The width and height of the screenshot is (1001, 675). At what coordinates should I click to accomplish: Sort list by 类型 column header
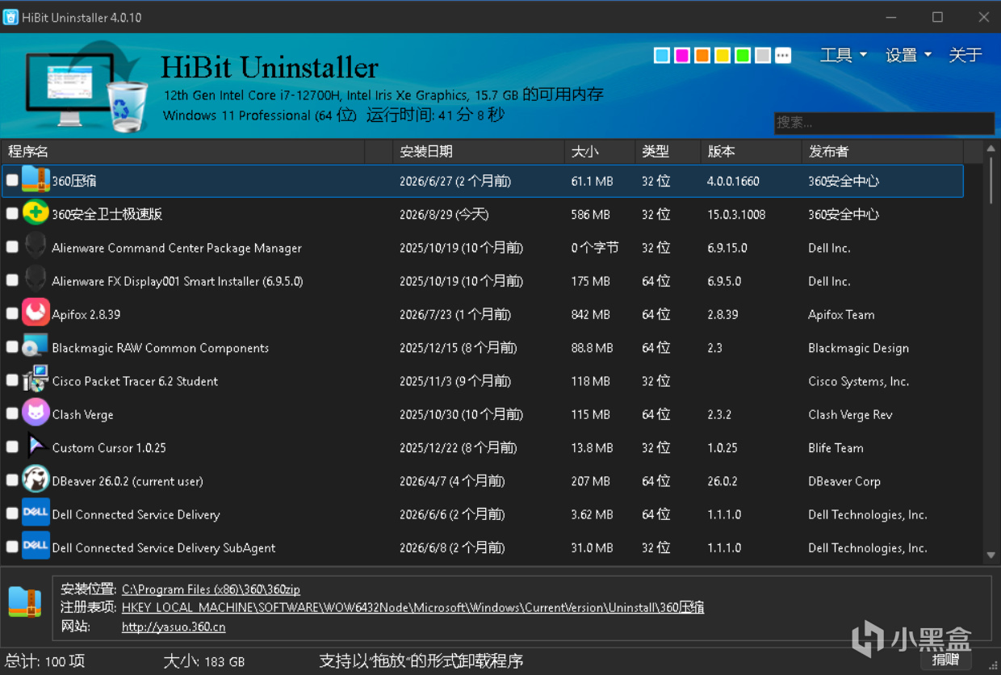click(667, 152)
